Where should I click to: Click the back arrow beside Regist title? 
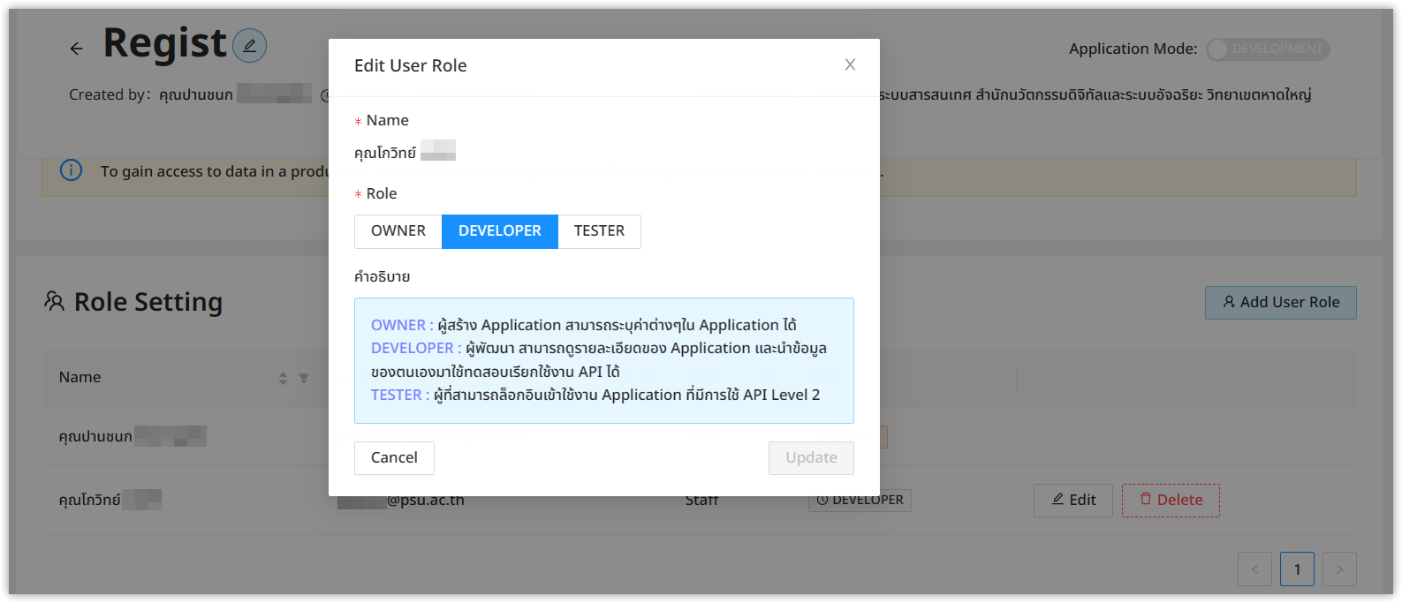(x=77, y=49)
